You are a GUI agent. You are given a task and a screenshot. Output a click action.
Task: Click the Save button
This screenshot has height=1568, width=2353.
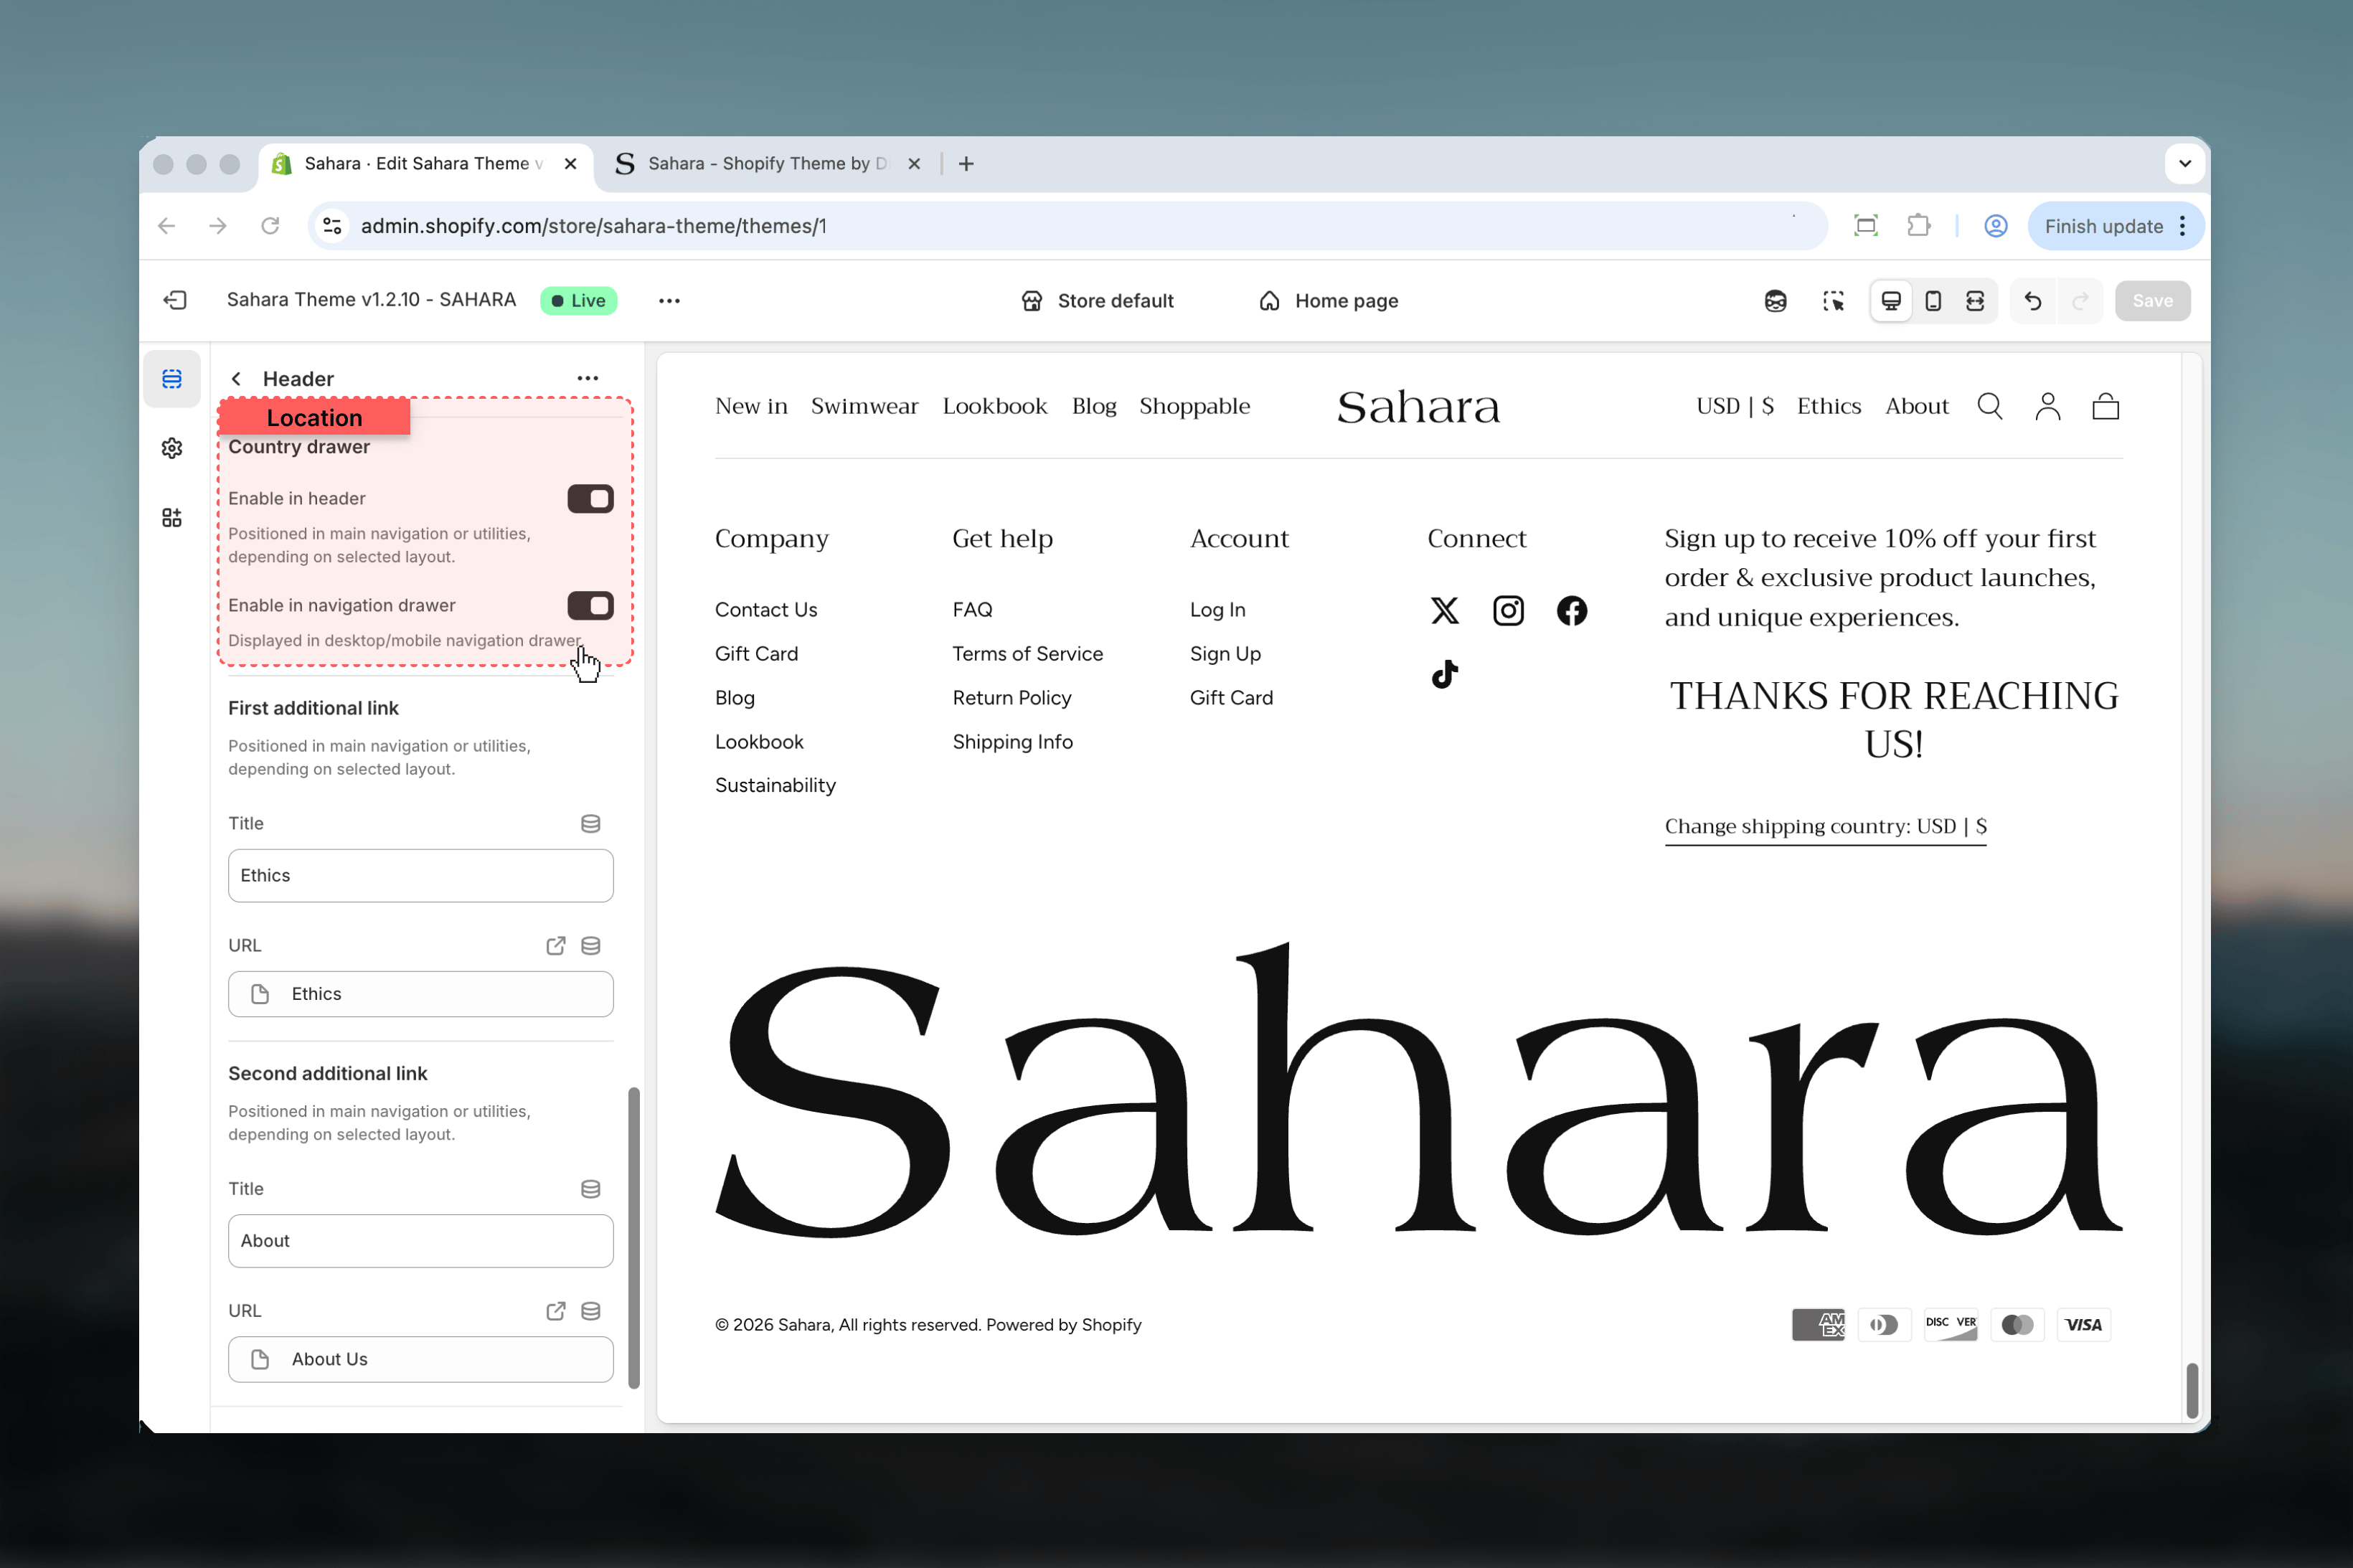2152,301
